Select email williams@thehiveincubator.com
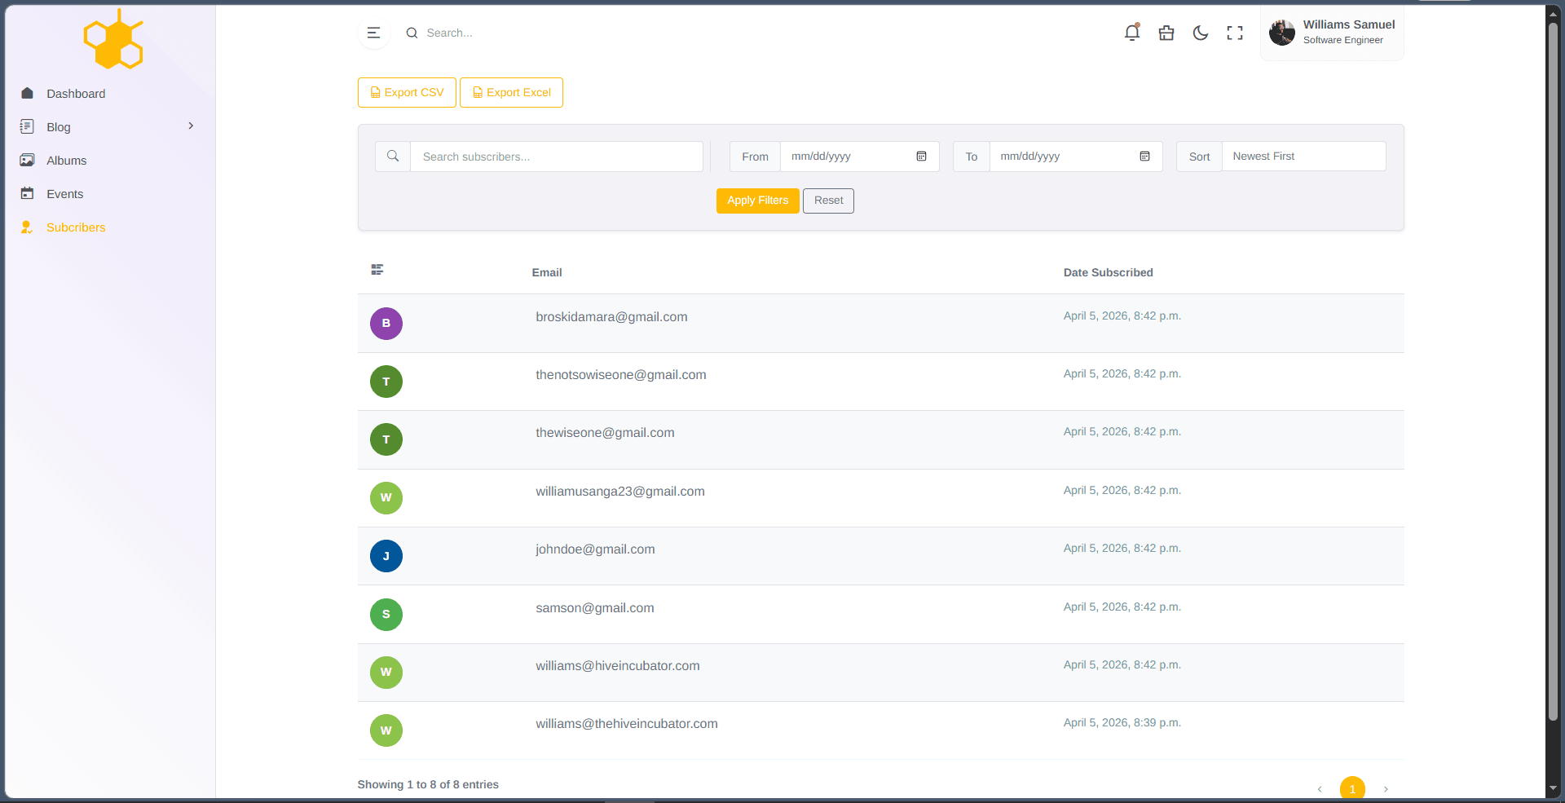The height and width of the screenshot is (803, 1565). point(627,724)
